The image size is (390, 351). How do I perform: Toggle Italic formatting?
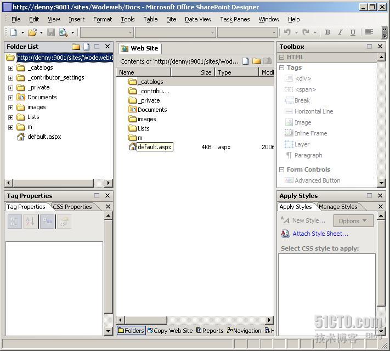[340, 32]
